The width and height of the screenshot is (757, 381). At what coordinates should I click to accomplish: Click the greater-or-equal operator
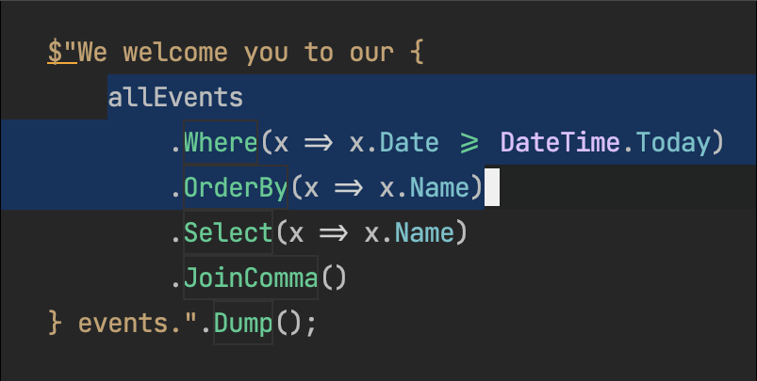(469, 143)
